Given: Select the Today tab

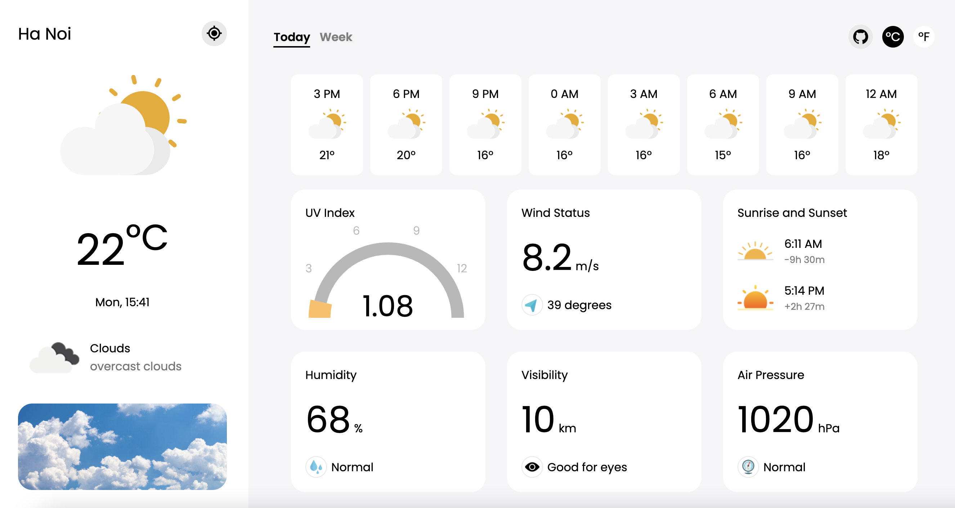Looking at the screenshot, I should (x=291, y=37).
